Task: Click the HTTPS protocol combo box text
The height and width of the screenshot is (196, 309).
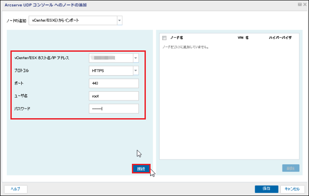Action: tap(98, 71)
